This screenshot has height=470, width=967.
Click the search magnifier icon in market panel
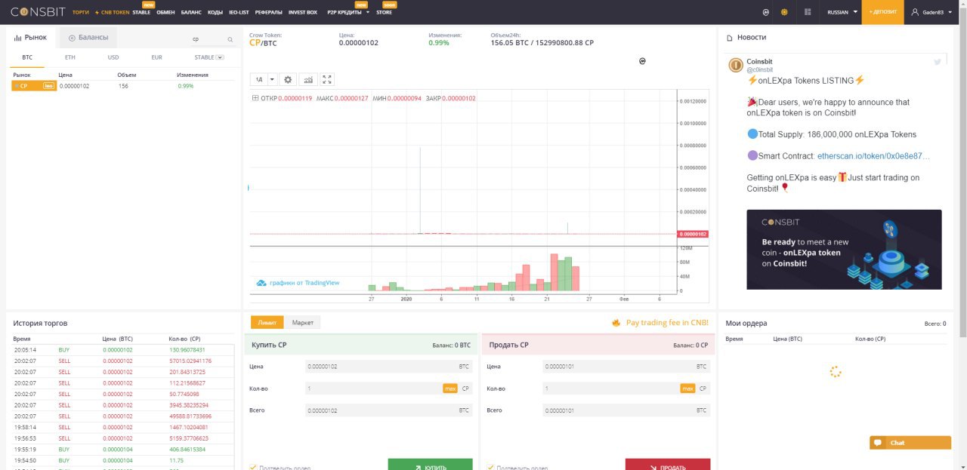tap(230, 39)
